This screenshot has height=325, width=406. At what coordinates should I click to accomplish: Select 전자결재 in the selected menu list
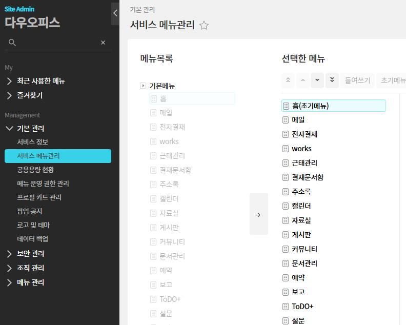coord(304,134)
